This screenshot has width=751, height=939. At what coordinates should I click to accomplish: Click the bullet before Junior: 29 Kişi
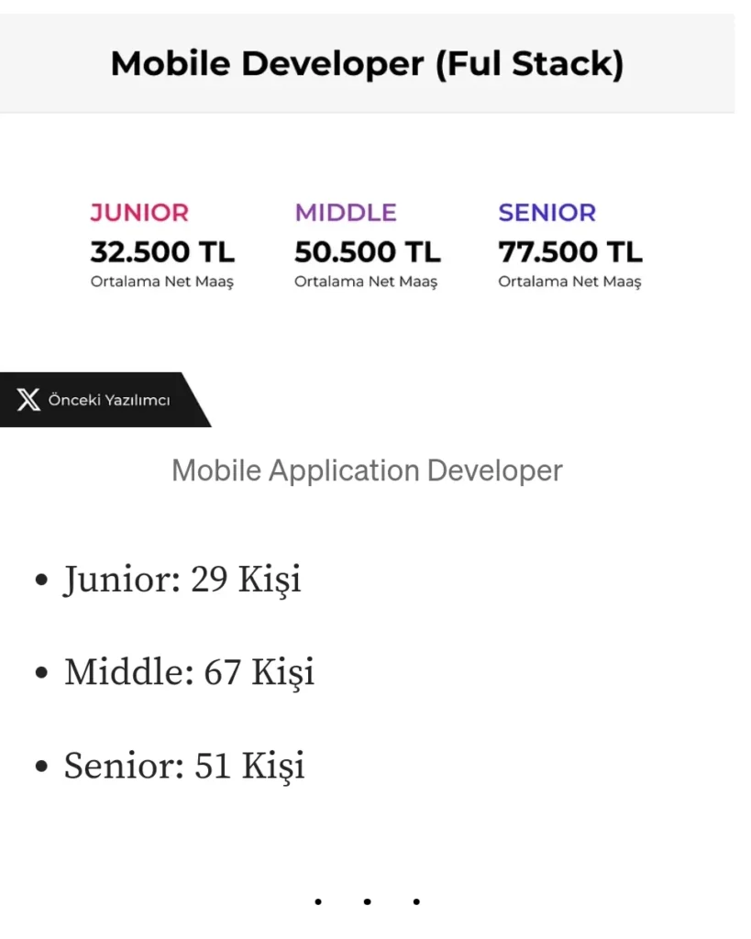(40, 580)
